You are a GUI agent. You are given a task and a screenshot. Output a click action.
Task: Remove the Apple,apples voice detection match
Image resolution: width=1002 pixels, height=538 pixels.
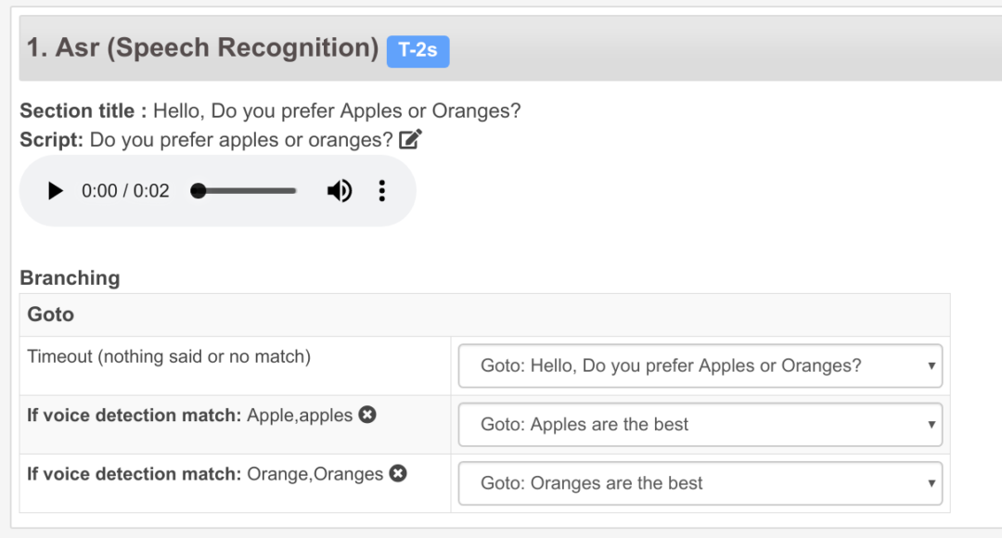coord(366,415)
